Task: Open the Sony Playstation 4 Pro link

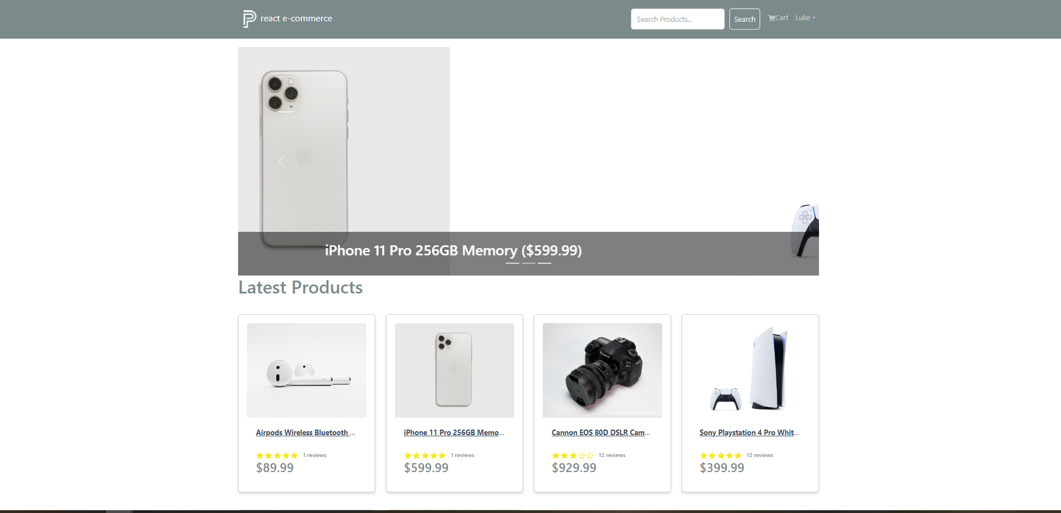Action: 749,432
